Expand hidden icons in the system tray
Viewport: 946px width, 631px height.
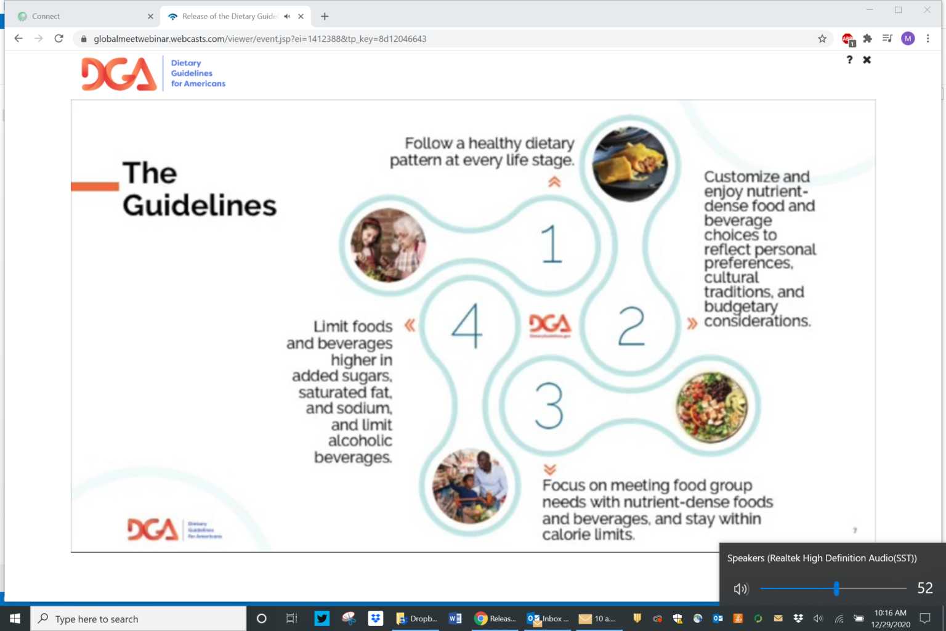click(637, 618)
